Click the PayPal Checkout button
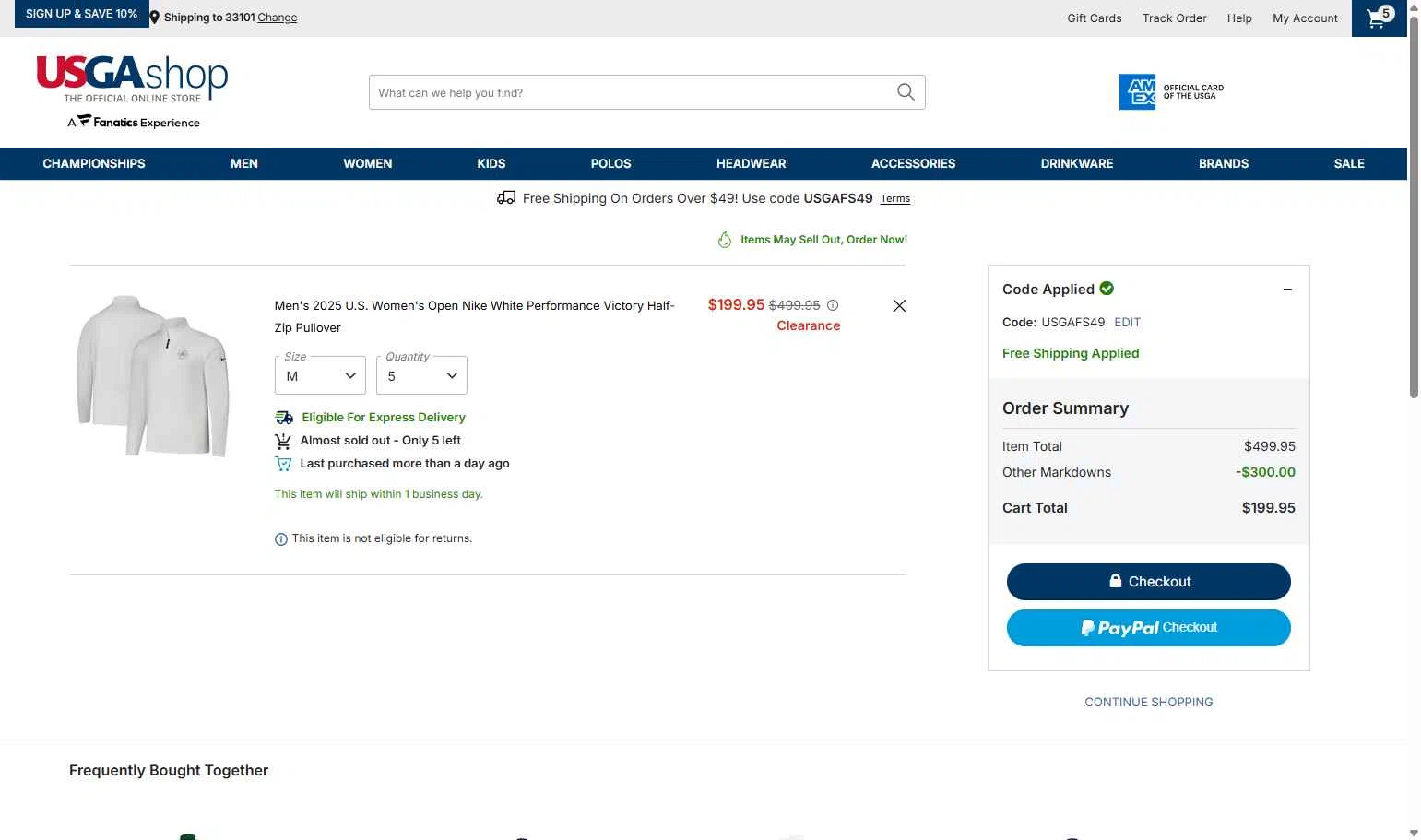 click(x=1149, y=628)
